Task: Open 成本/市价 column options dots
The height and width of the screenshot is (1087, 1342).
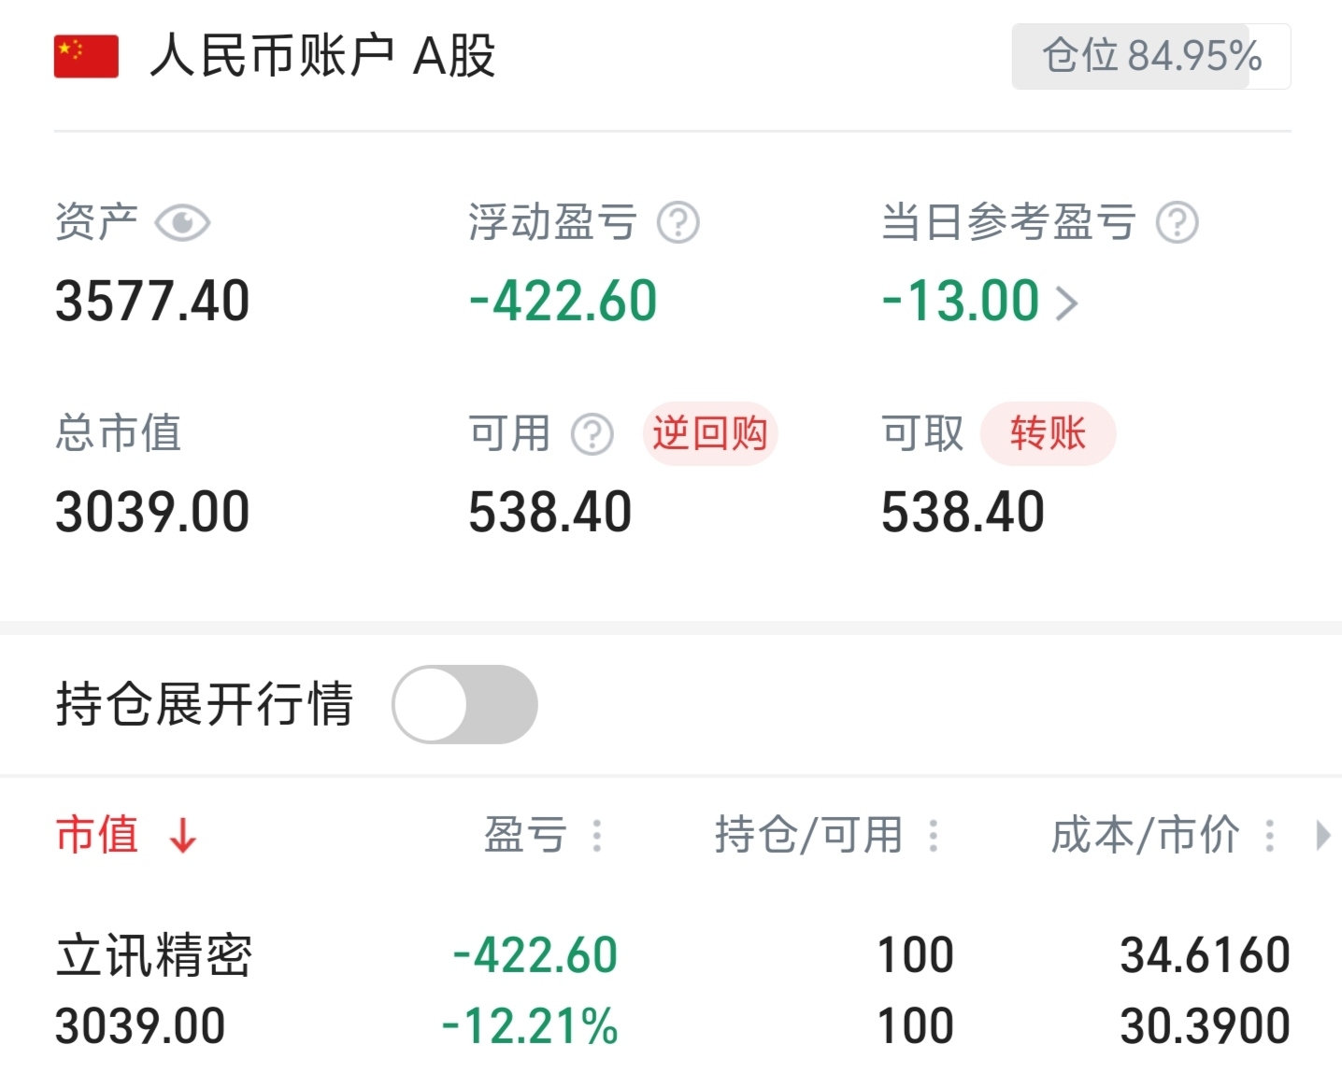Action: click(1269, 835)
